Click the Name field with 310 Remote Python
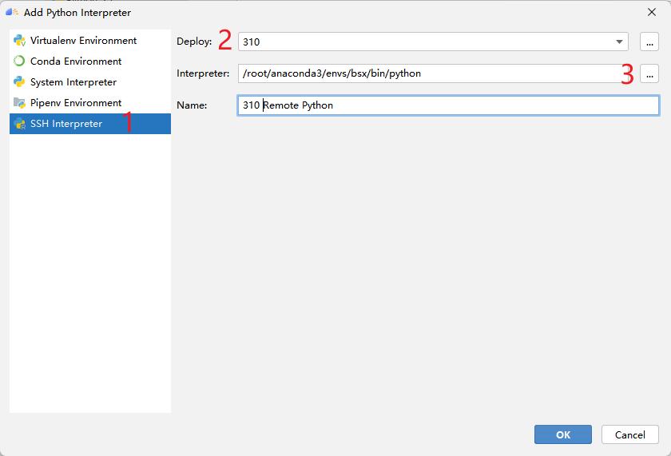This screenshot has width=671, height=456. pos(448,105)
